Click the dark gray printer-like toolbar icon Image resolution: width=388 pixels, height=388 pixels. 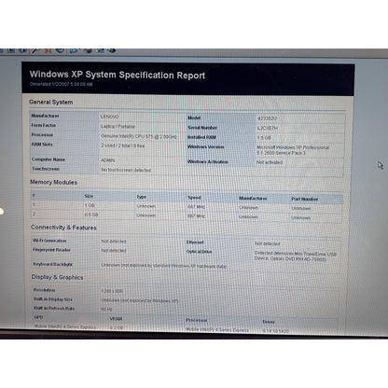(x=88, y=50)
